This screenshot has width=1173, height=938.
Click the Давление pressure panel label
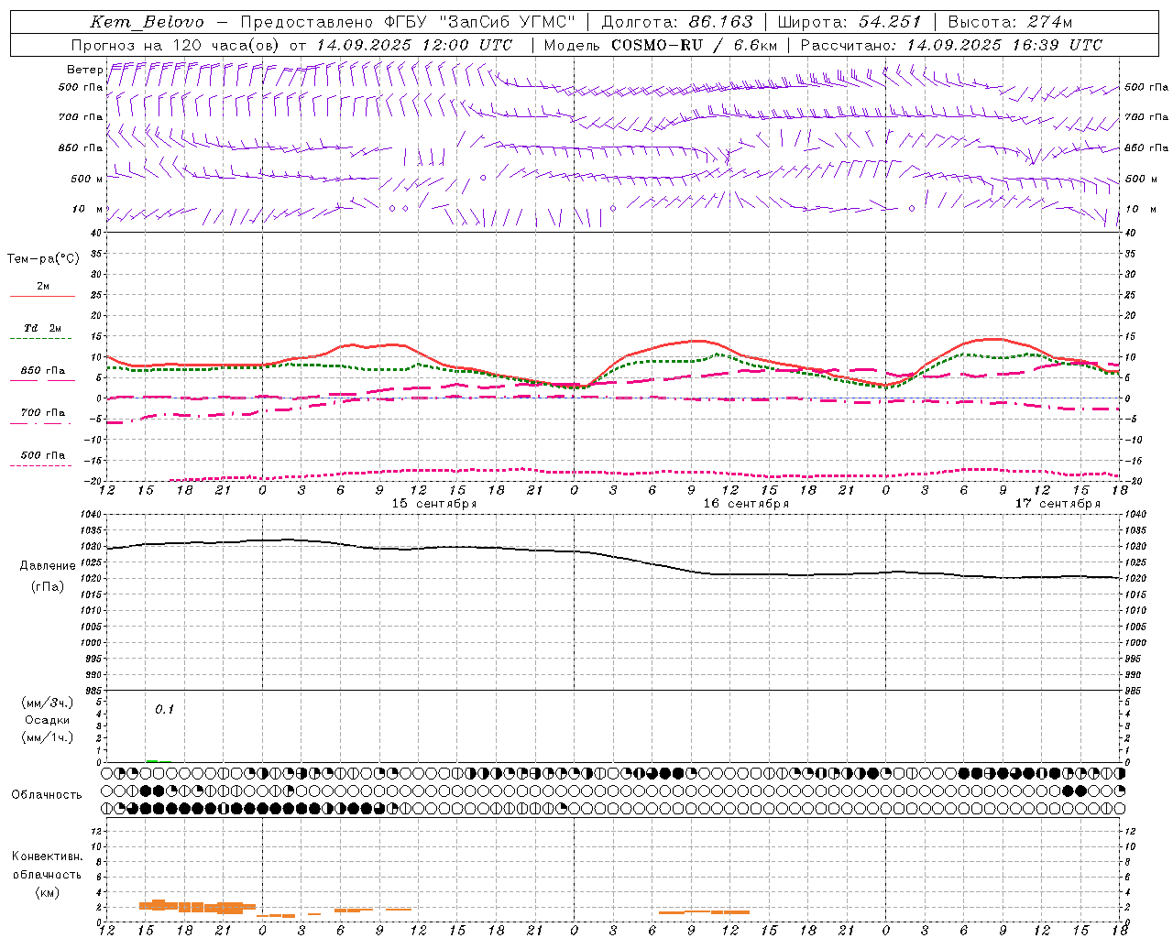[48, 566]
